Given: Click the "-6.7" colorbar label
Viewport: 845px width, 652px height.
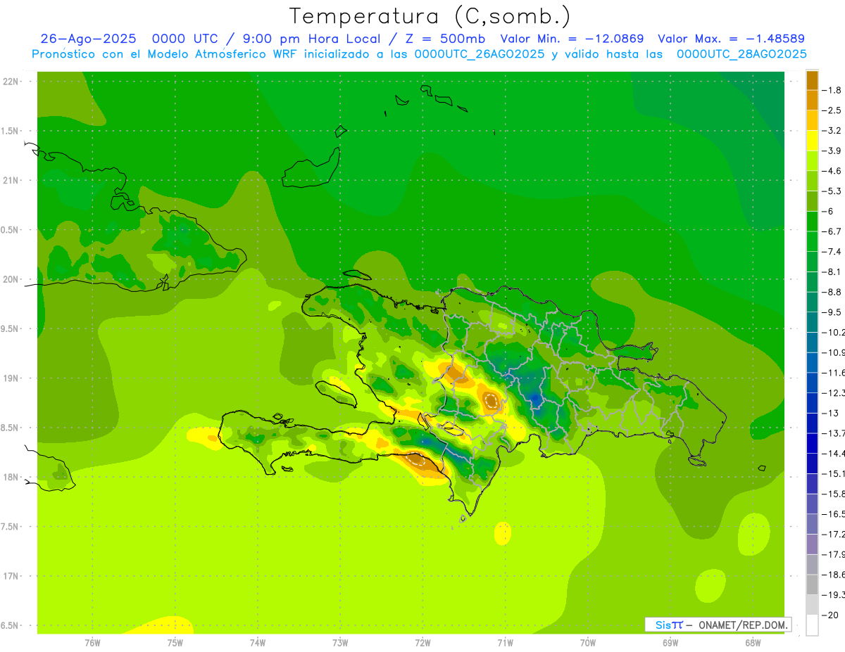Looking at the screenshot, I should pos(832,231).
